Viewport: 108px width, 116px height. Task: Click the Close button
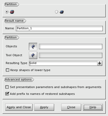click(71, 107)
